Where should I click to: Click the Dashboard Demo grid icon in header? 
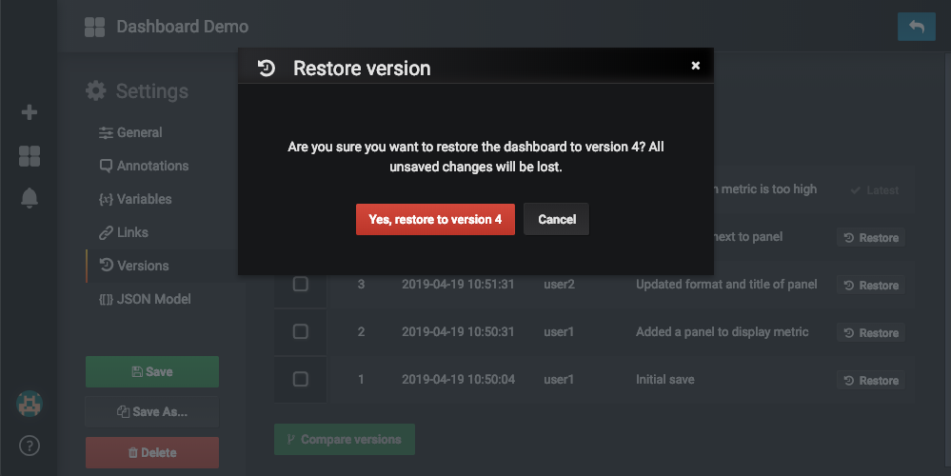click(x=94, y=27)
